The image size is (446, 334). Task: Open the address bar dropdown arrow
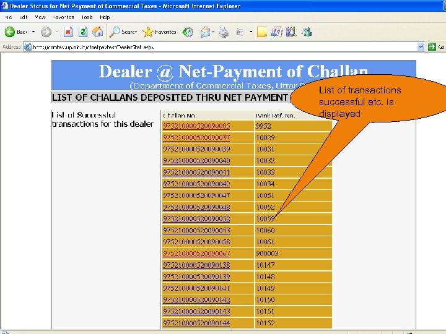point(421,47)
